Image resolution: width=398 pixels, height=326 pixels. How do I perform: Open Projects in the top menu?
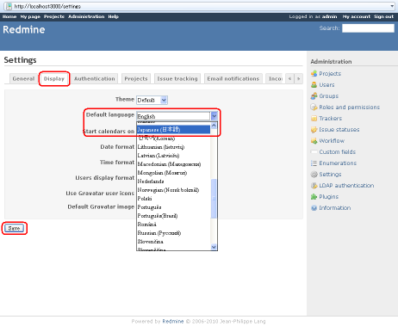coord(54,16)
